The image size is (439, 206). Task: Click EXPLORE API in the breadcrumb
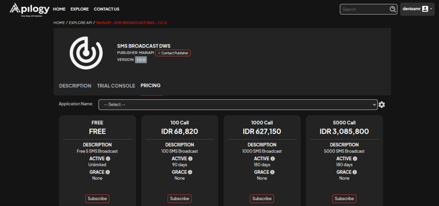coord(80,23)
